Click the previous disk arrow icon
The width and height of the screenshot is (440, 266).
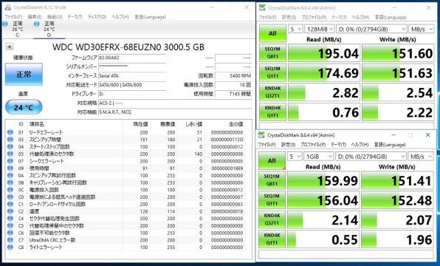10,47
